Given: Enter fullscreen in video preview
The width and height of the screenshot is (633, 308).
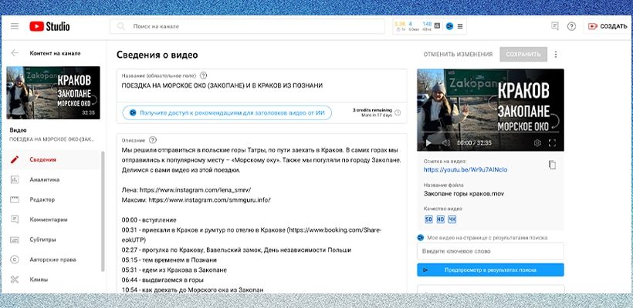Looking at the screenshot, I should click(552, 143).
